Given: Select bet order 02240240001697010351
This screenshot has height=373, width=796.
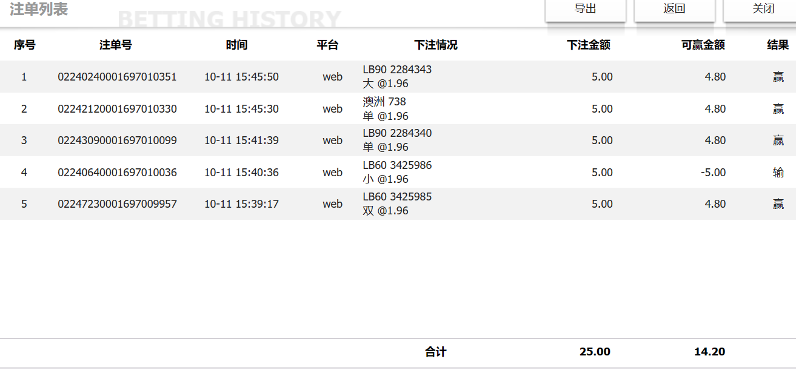Looking at the screenshot, I should (117, 77).
